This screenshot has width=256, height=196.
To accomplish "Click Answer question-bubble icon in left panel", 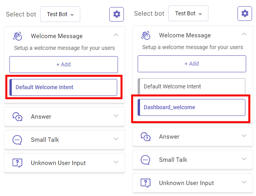I will tap(17, 117).
